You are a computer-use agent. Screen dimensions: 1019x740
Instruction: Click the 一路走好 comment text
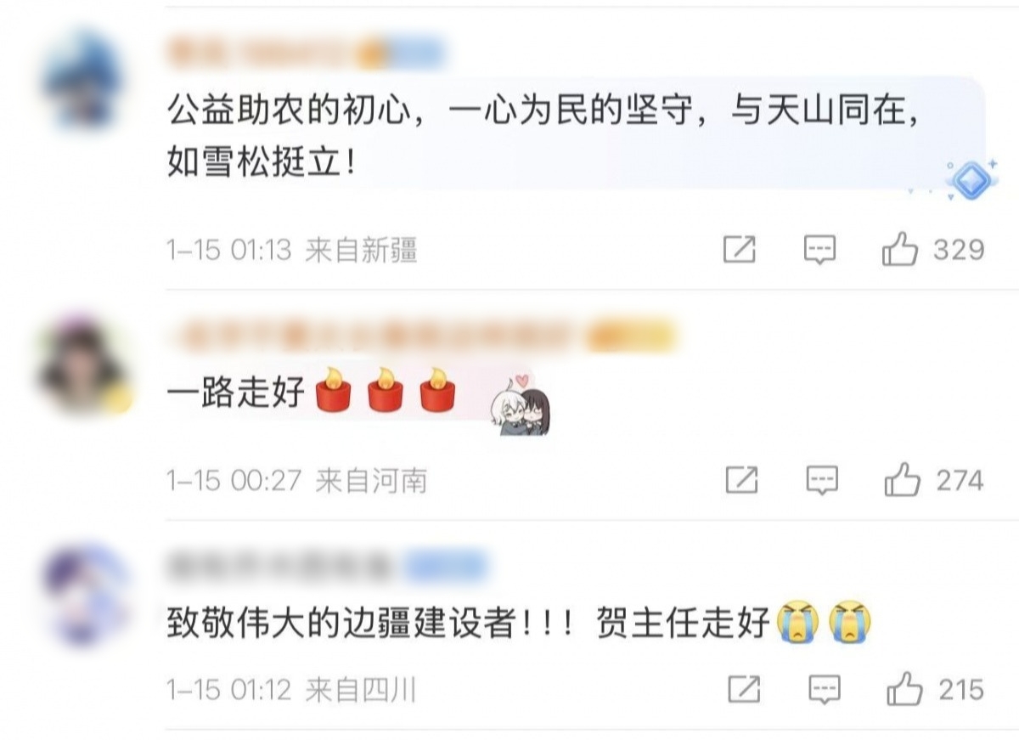[235, 393]
